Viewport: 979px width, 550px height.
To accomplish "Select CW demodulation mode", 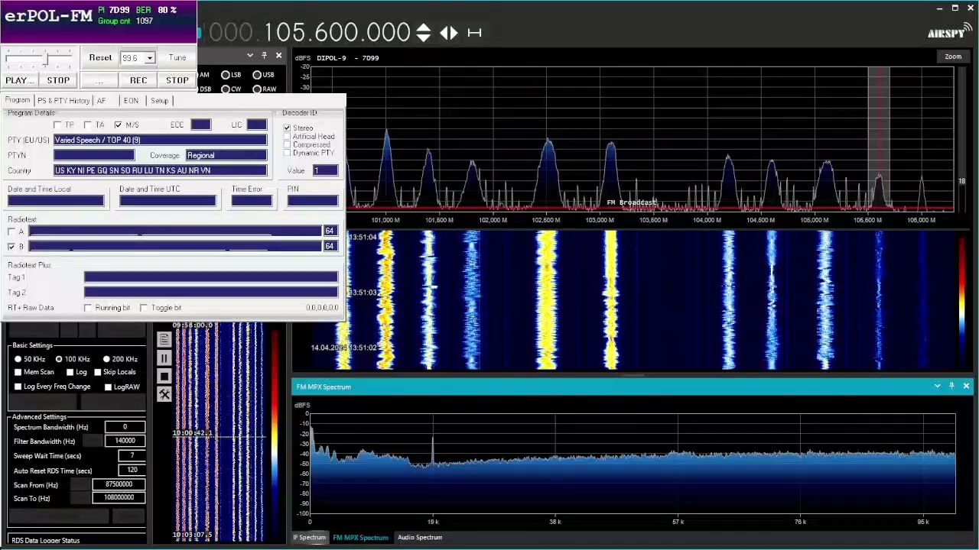I will (x=231, y=89).
